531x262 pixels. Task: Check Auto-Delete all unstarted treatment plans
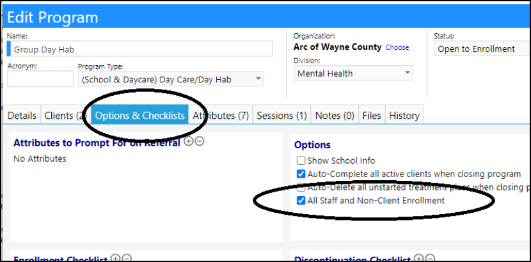tap(301, 187)
